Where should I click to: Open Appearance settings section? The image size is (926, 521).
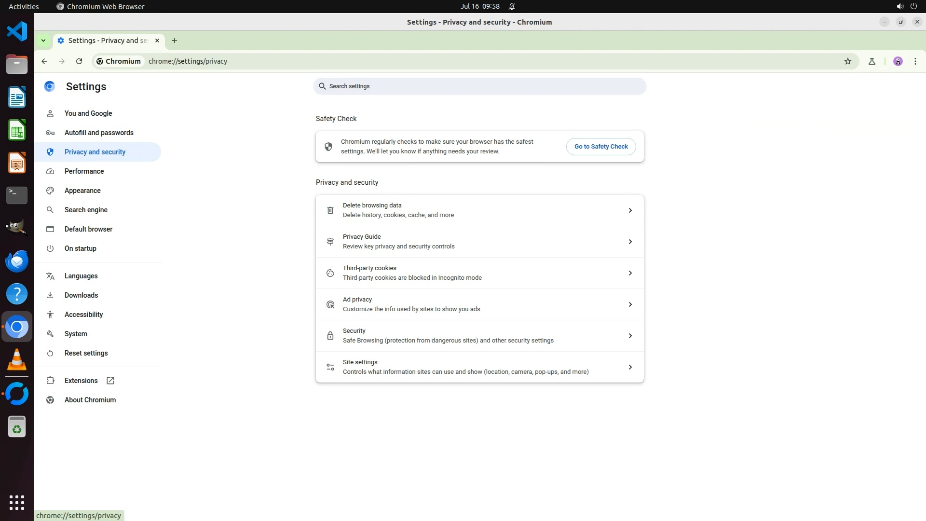coord(82,191)
